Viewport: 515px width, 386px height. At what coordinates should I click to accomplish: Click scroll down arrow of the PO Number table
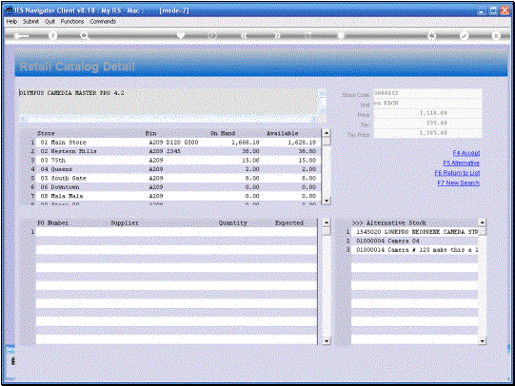pos(327,341)
